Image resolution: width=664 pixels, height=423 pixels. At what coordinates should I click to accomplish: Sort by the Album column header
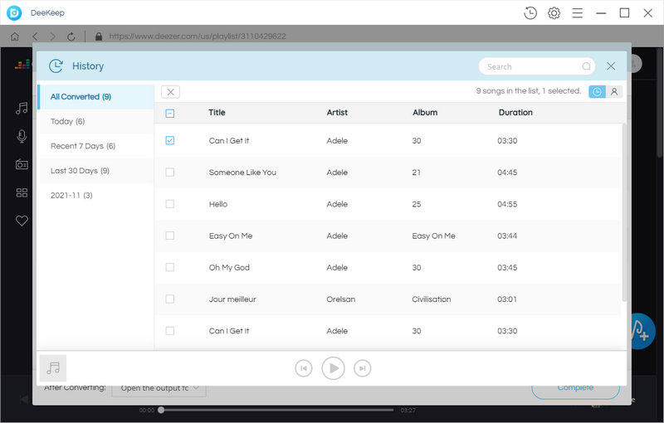click(425, 113)
